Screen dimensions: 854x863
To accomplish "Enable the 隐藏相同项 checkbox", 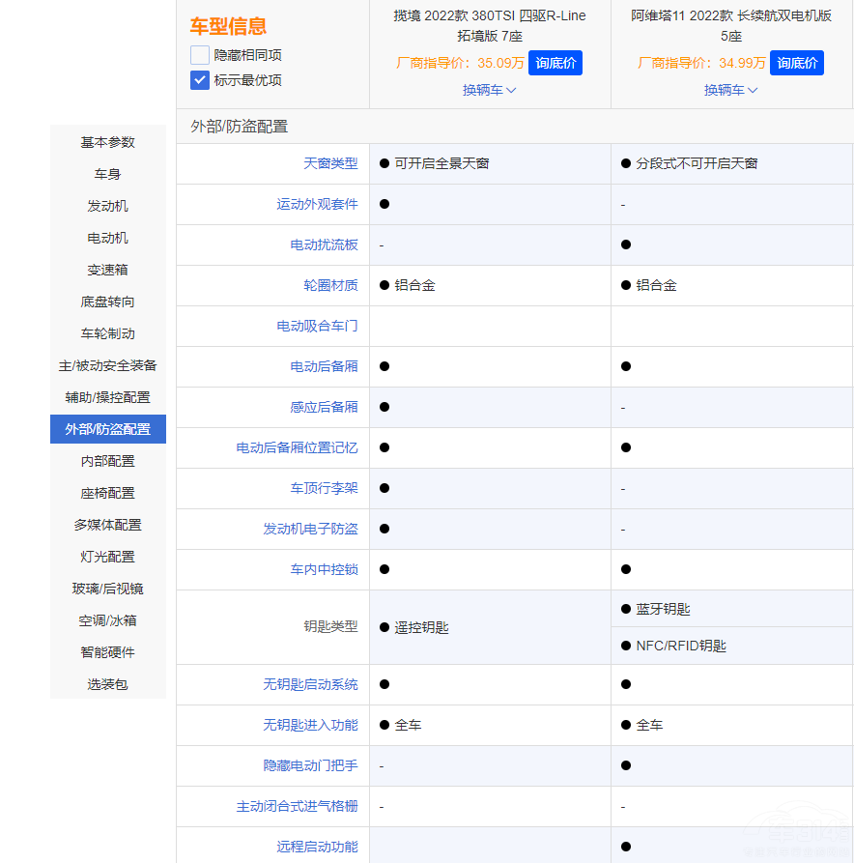I will pos(199,56).
